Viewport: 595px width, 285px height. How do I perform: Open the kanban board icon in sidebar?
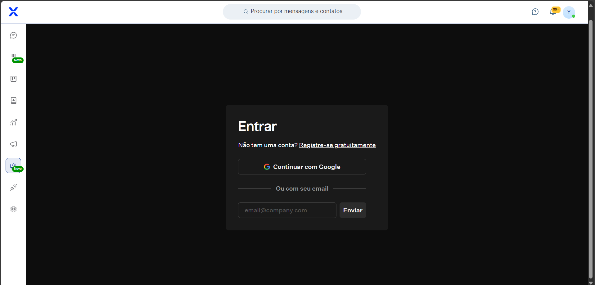13,79
